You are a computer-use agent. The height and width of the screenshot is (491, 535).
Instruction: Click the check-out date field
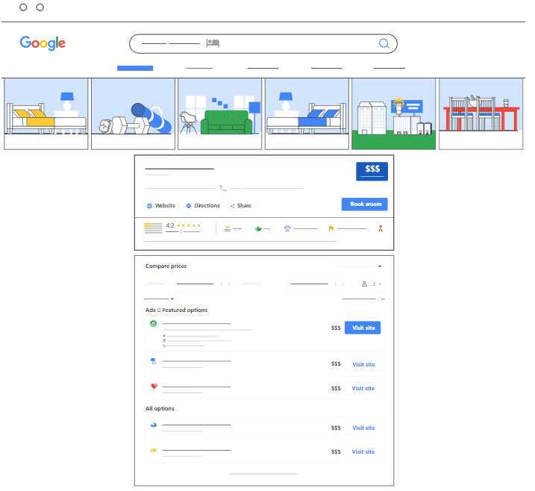[317, 284]
